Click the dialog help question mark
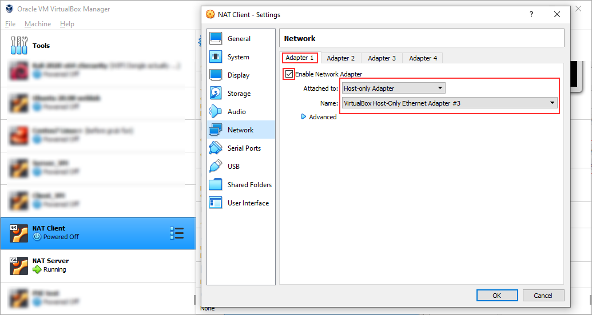 click(531, 15)
